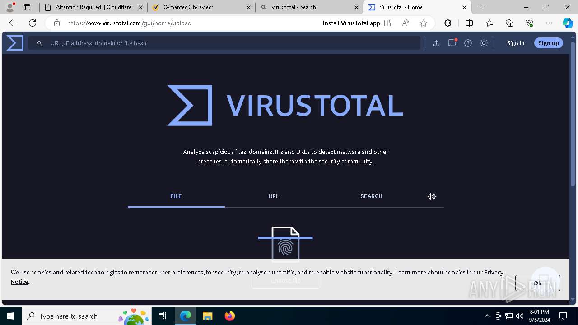Open tab actions menu icon

[27, 7]
